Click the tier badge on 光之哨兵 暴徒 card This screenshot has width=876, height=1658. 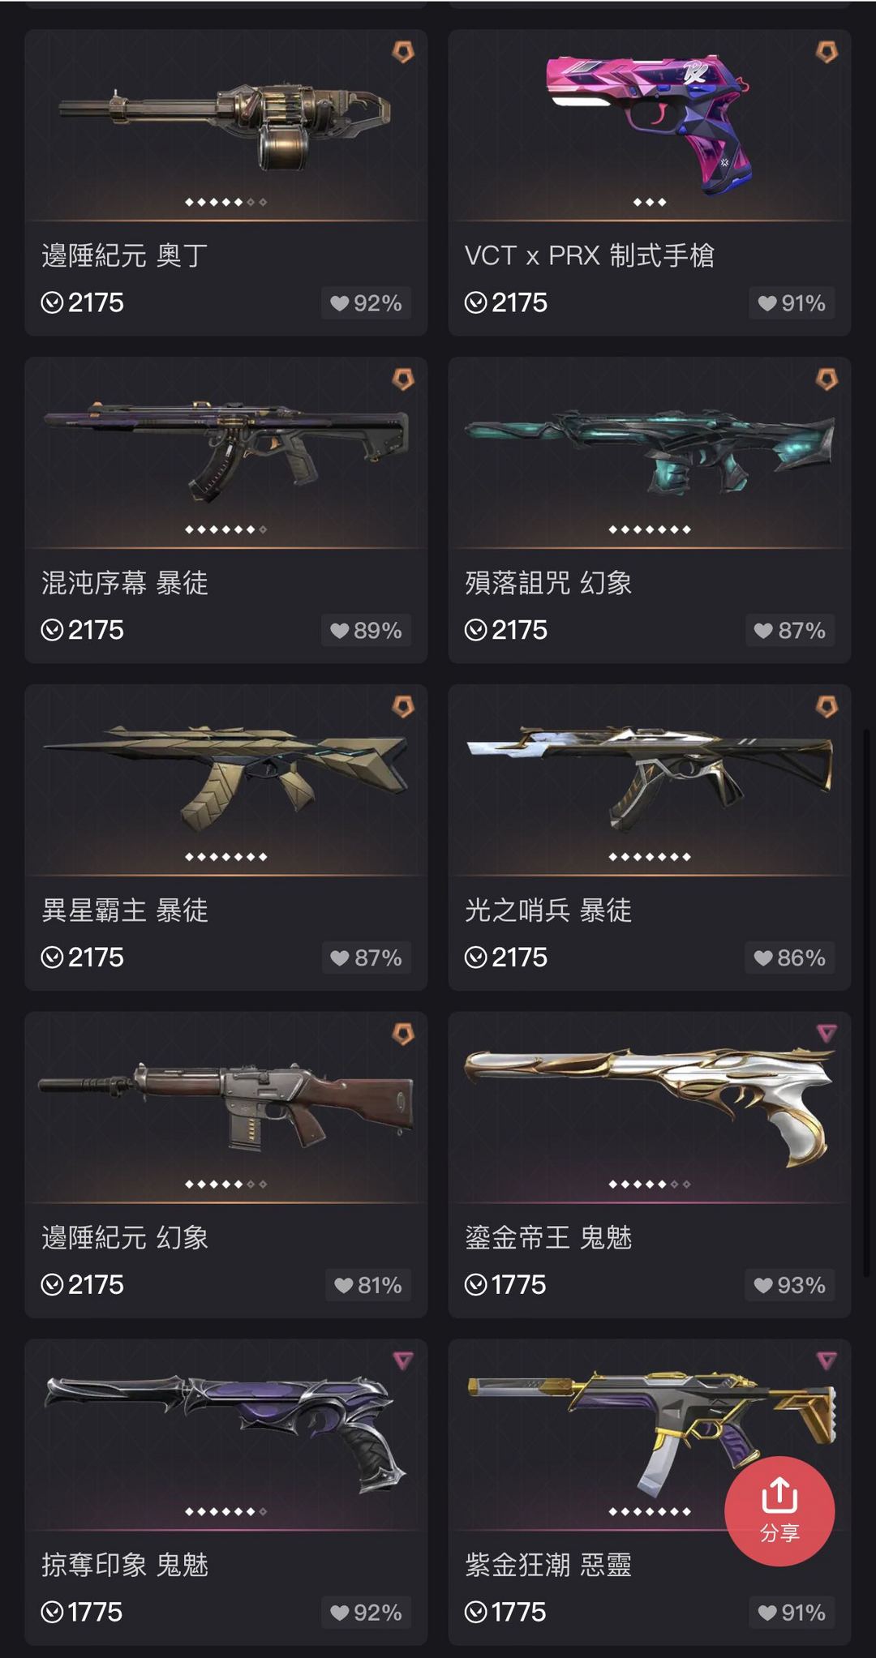coord(827,707)
